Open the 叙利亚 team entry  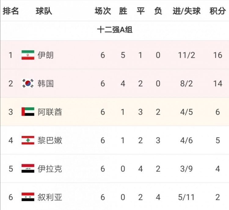50,197
